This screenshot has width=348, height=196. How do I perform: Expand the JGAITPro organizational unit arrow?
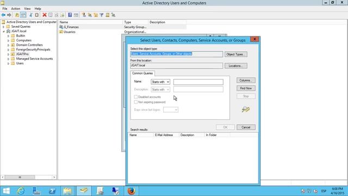click(9, 54)
